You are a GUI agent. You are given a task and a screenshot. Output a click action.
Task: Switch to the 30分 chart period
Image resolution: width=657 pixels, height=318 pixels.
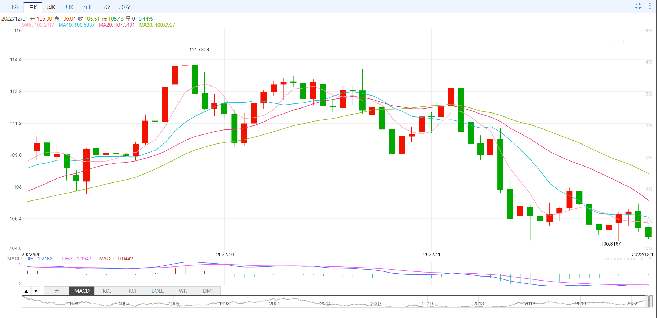(x=124, y=7)
